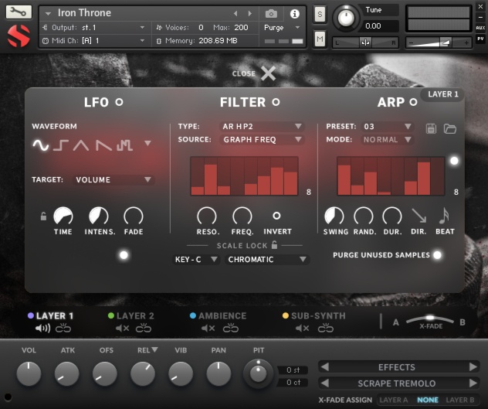Open the instrument info icon
Screen dimensions: 488x409
coord(294,14)
